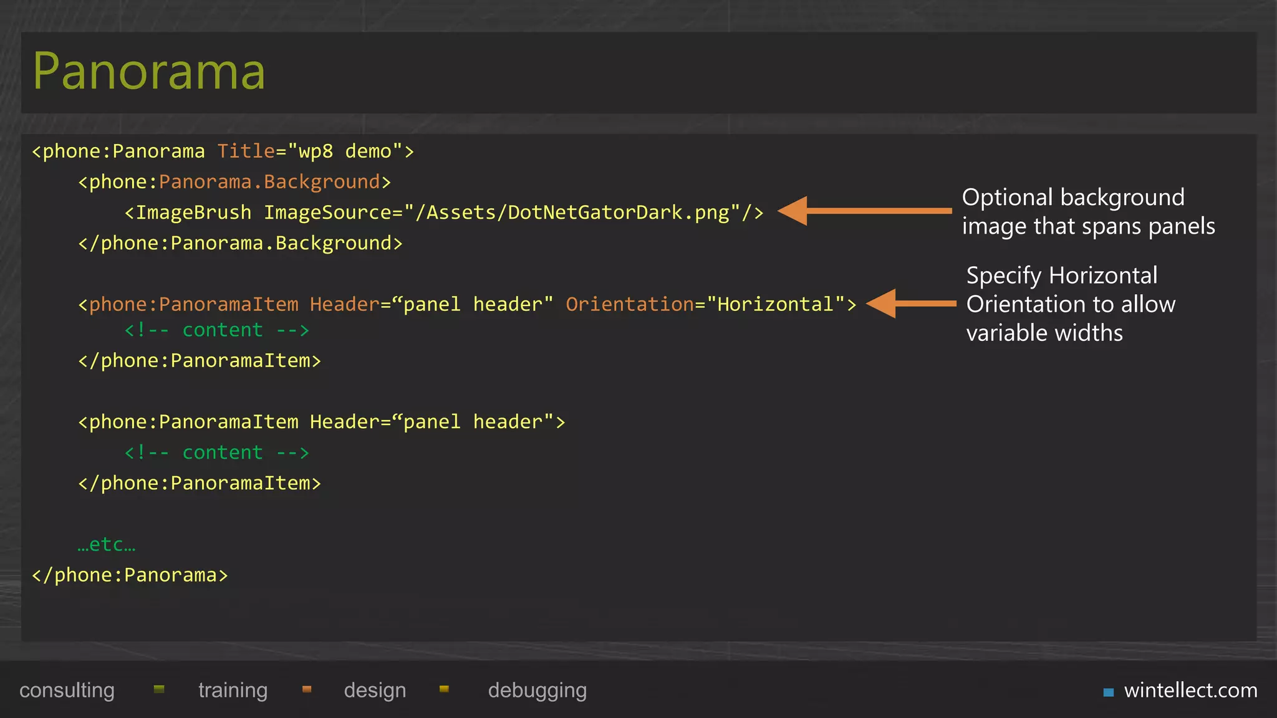1277x718 pixels.
Task: Click the blue square beside wintellect.com
Action: 1108,692
